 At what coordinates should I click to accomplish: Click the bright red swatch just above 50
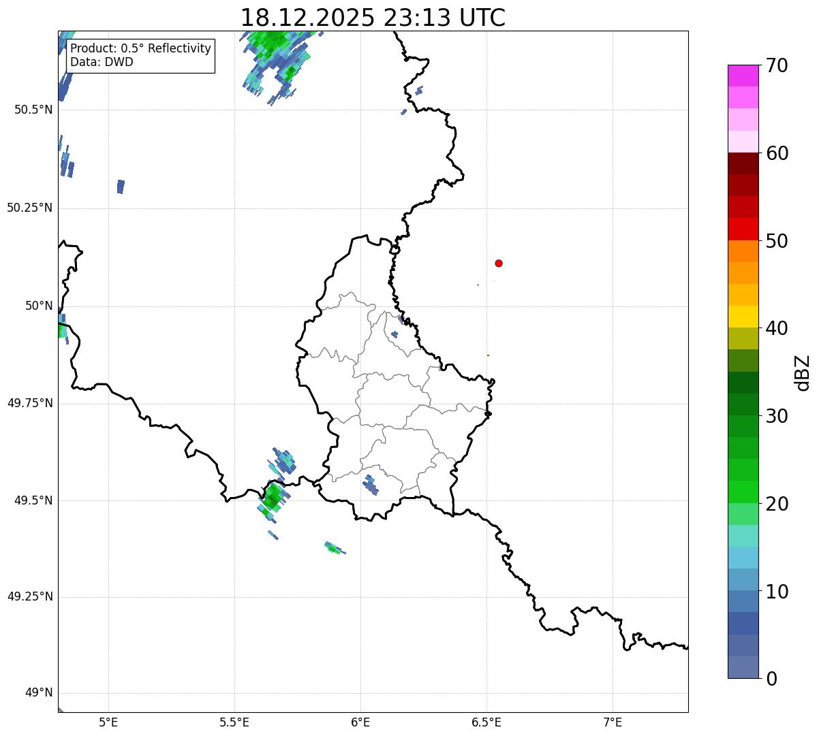(743, 229)
